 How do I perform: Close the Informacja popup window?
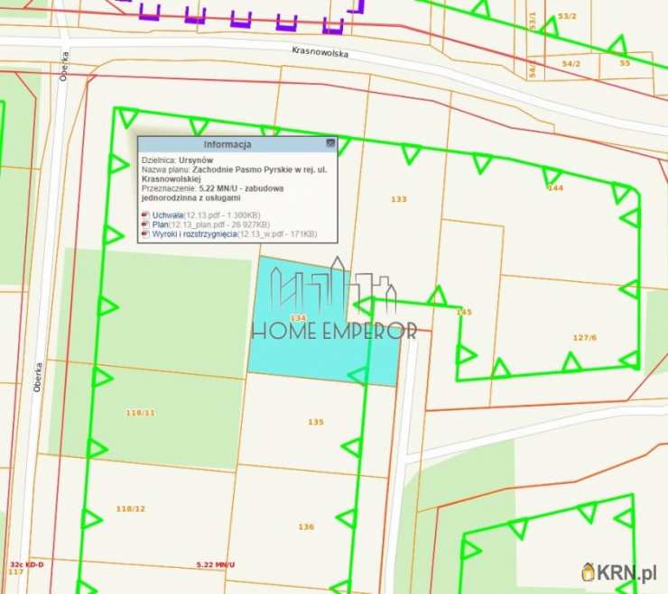pos(330,142)
